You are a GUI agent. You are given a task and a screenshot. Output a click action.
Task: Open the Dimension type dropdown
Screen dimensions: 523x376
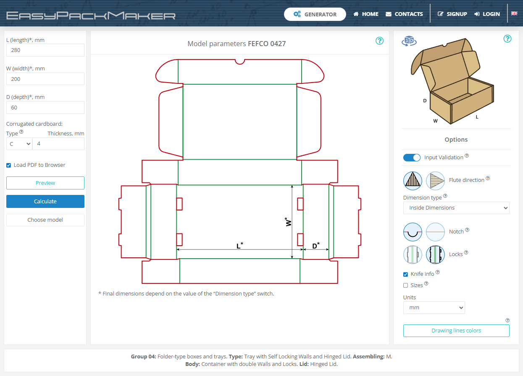pyautogui.click(x=456, y=208)
